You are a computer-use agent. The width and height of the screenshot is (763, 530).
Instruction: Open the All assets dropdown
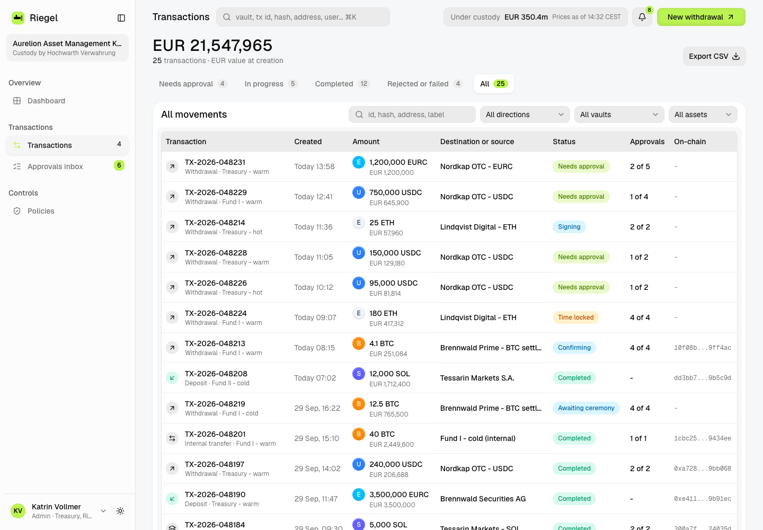click(x=703, y=114)
